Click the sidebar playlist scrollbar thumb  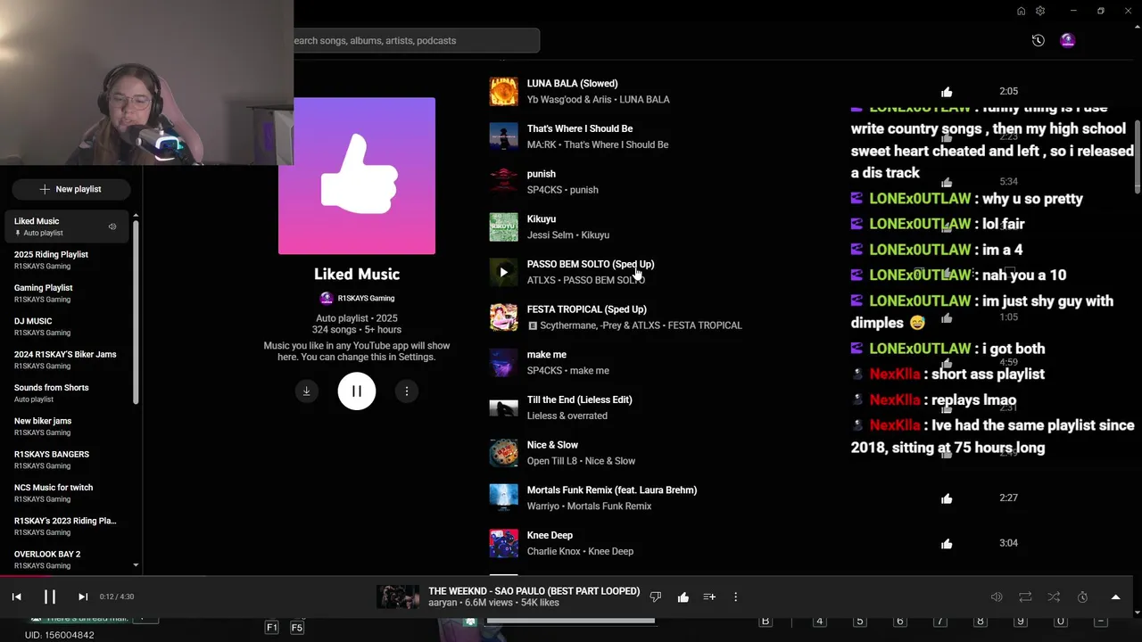(x=136, y=312)
